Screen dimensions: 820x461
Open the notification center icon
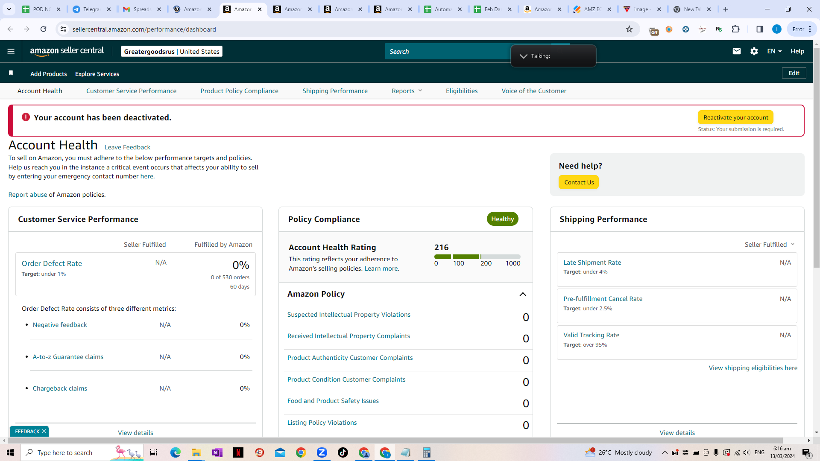(807, 452)
